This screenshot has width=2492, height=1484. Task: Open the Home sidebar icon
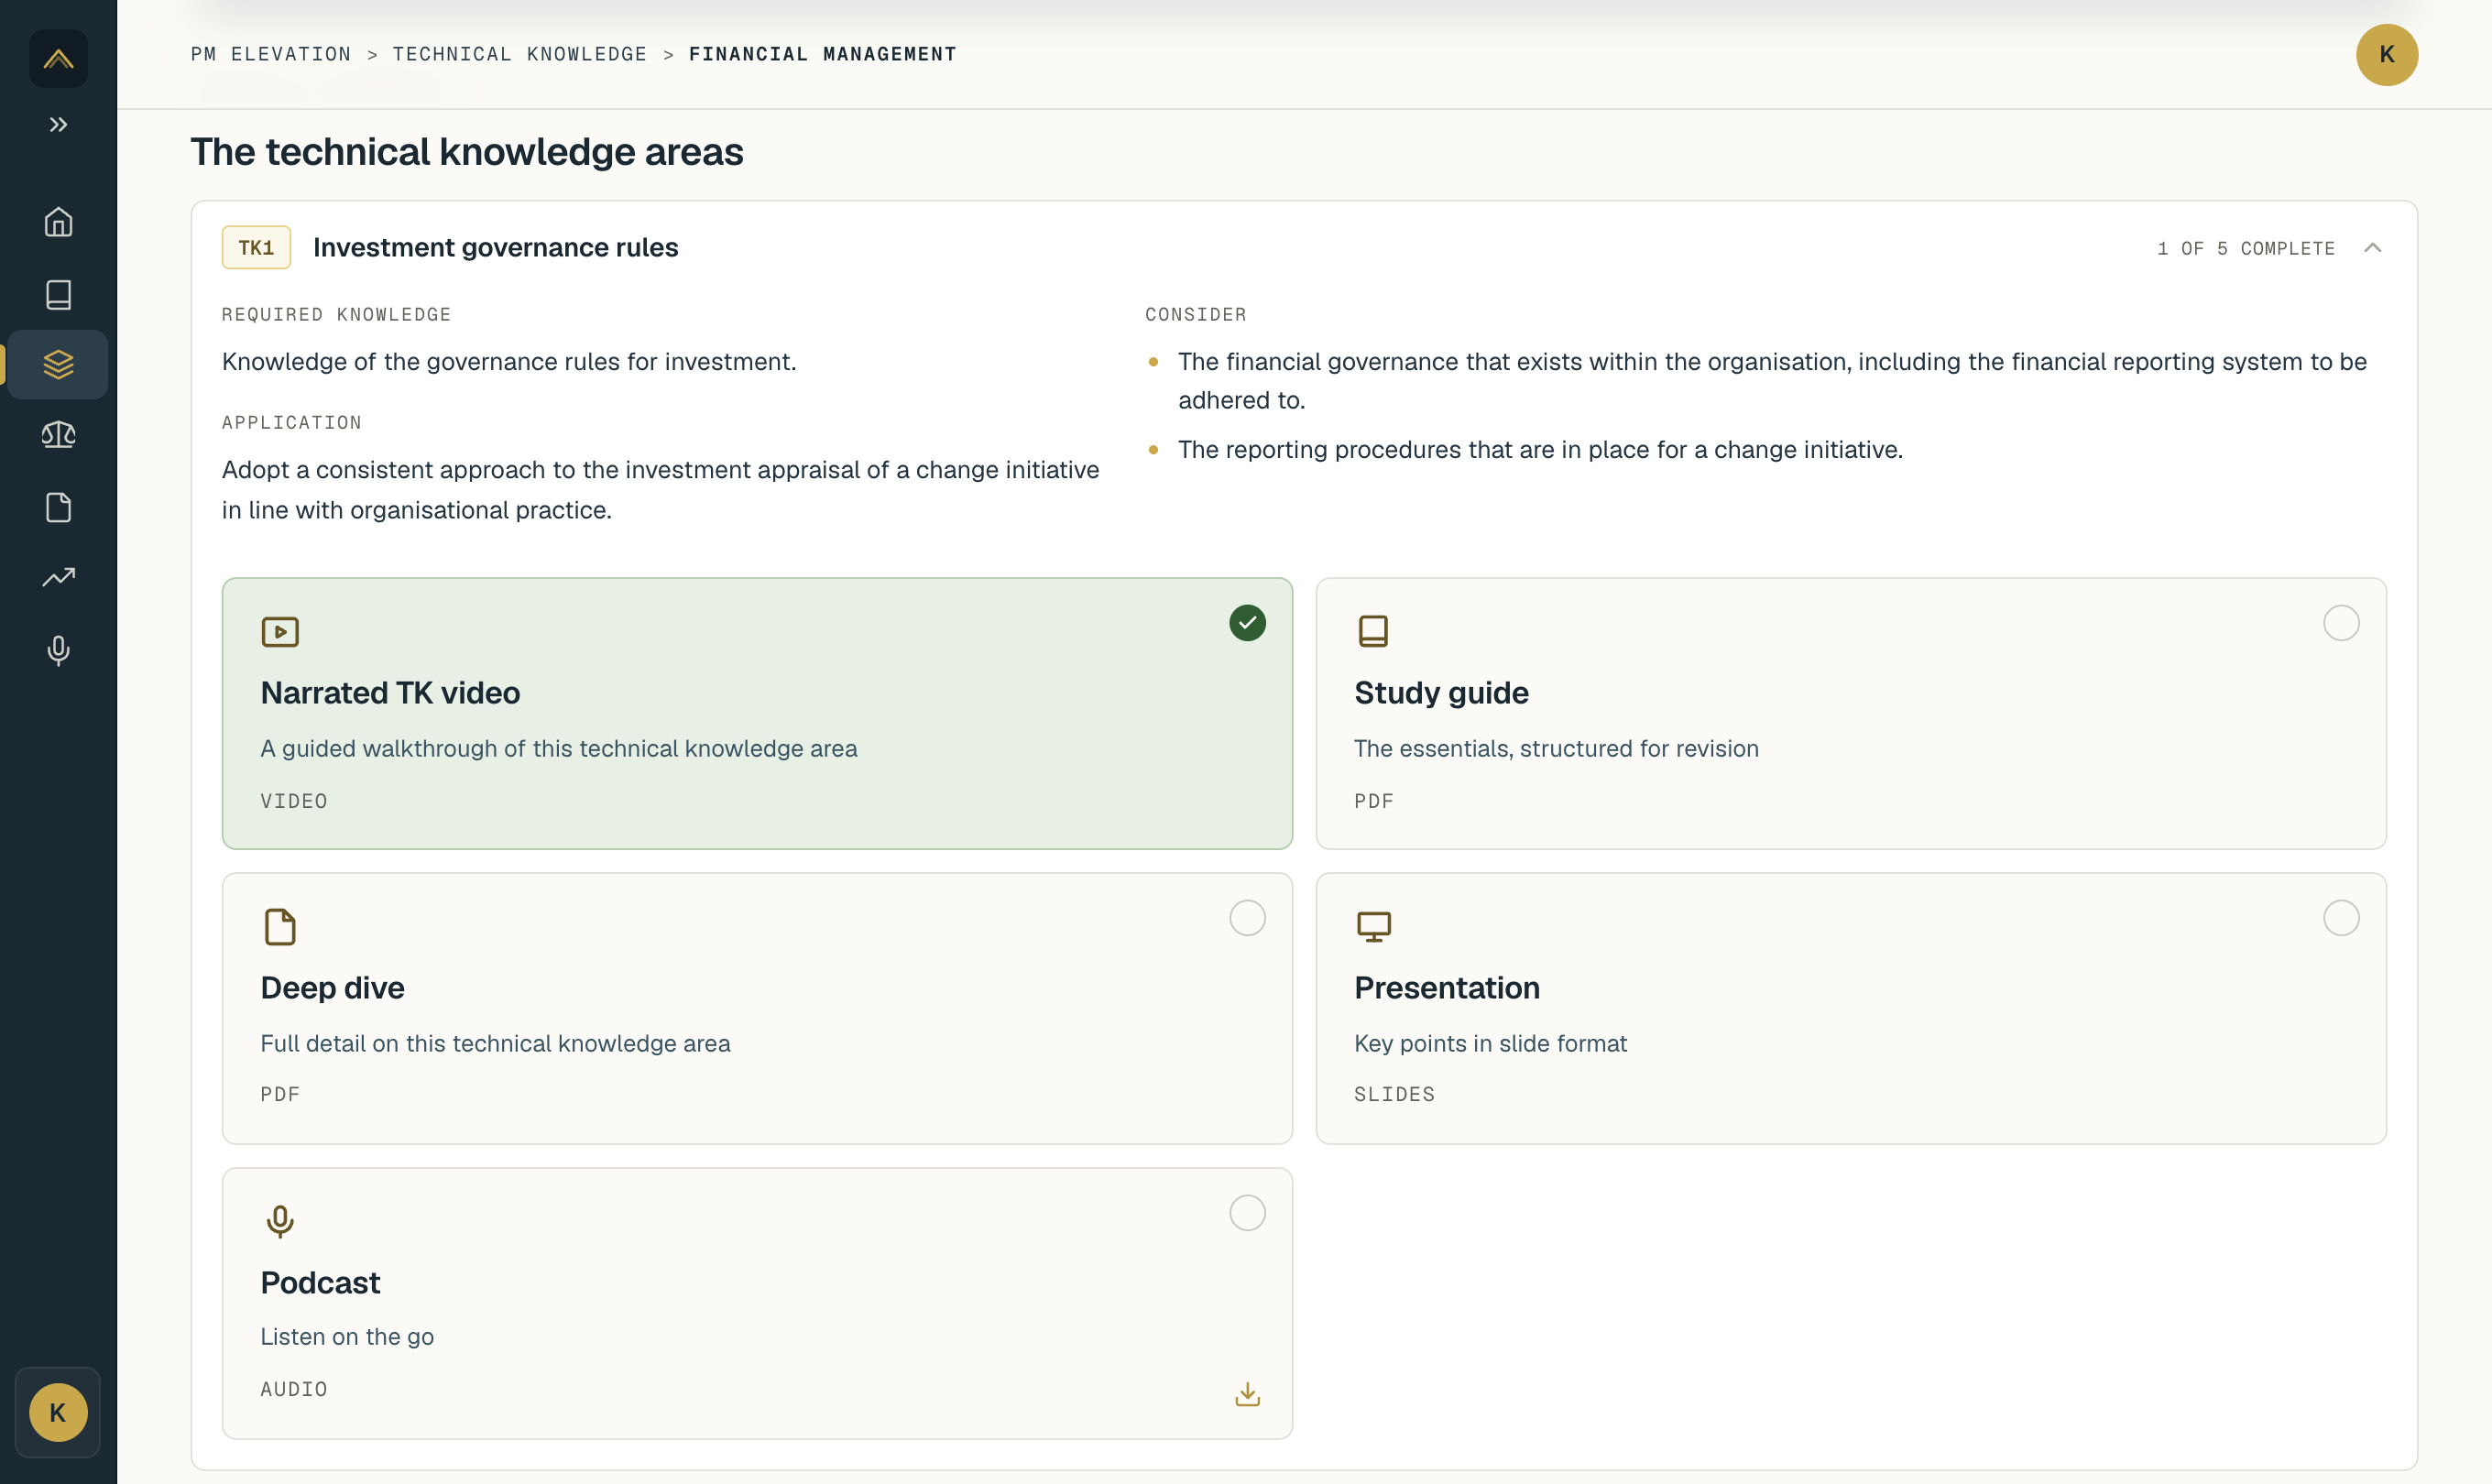[58, 221]
